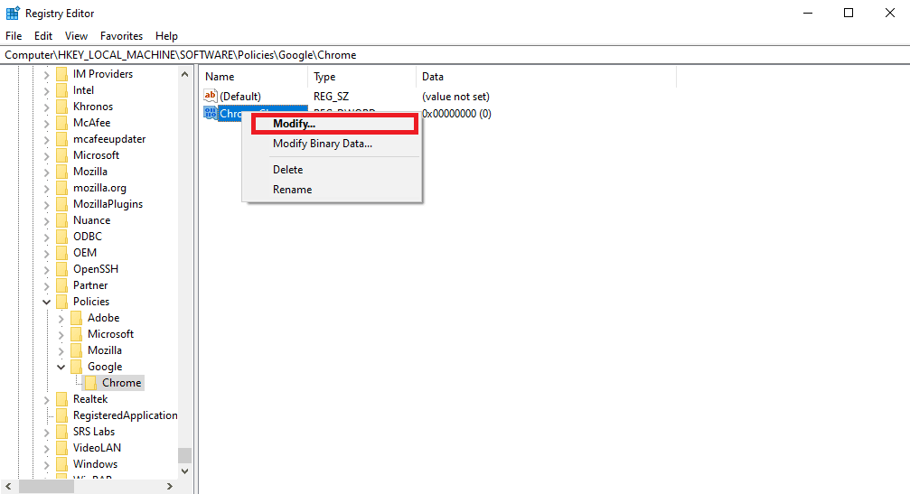The image size is (910, 494).
Task: Click the registry path address bar
Action: click(455, 55)
